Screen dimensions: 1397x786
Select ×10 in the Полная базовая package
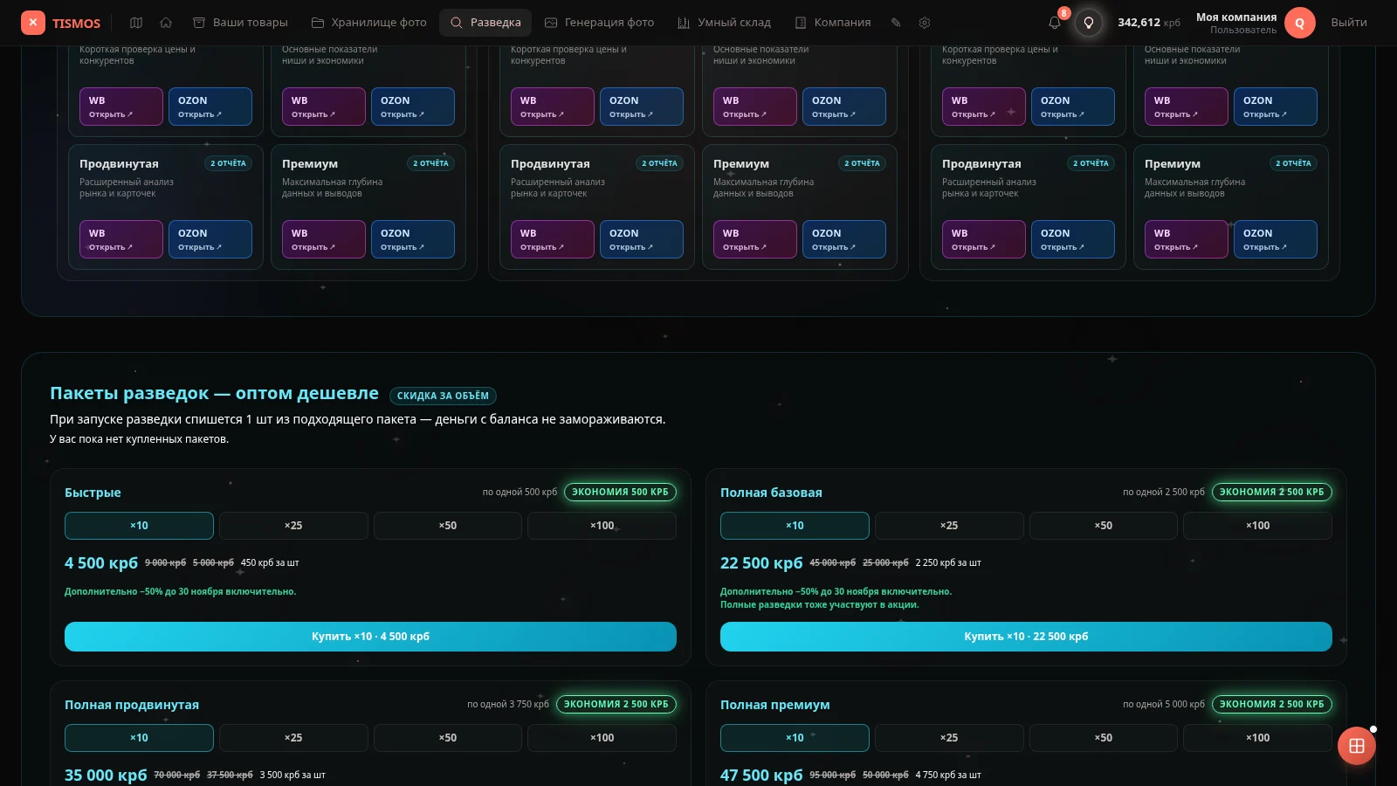795,526
